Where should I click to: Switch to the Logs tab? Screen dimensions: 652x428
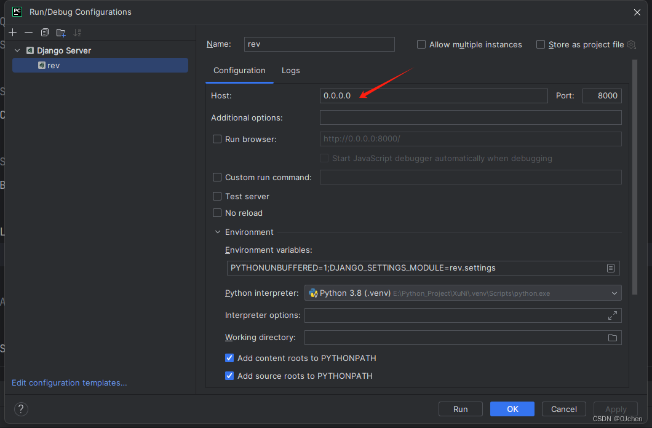click(x=291, y=71)
